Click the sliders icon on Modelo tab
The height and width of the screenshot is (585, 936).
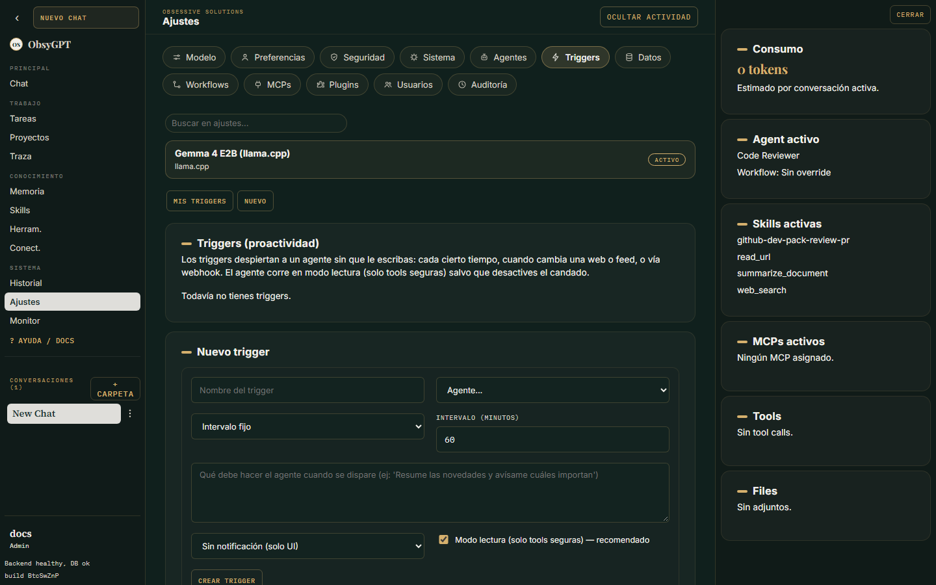tap(177, 57)
